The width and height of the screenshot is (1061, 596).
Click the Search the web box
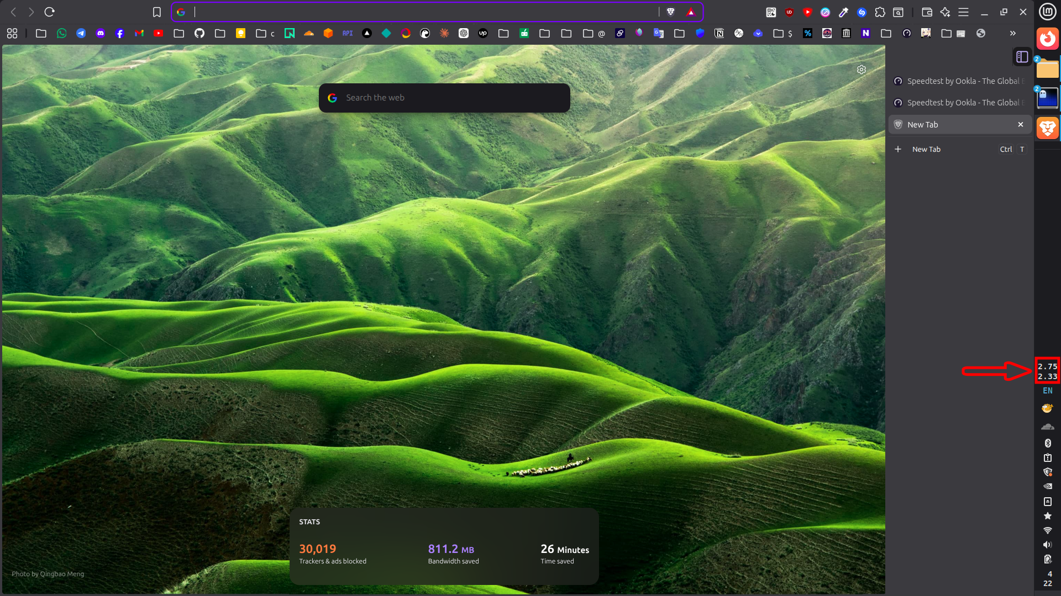tap(444, 98)
